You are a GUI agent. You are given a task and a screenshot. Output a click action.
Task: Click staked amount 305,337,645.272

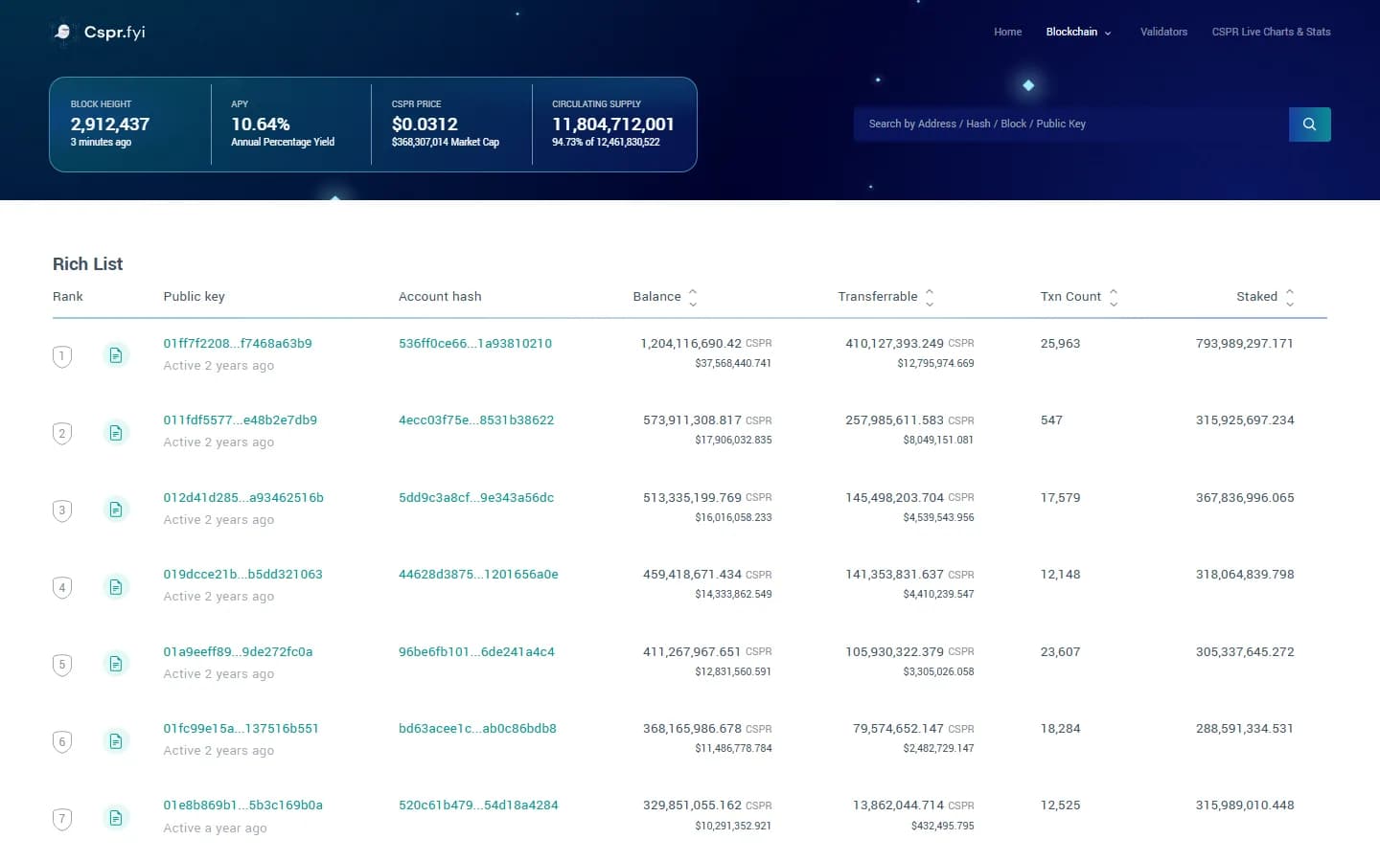[1245, 651]
